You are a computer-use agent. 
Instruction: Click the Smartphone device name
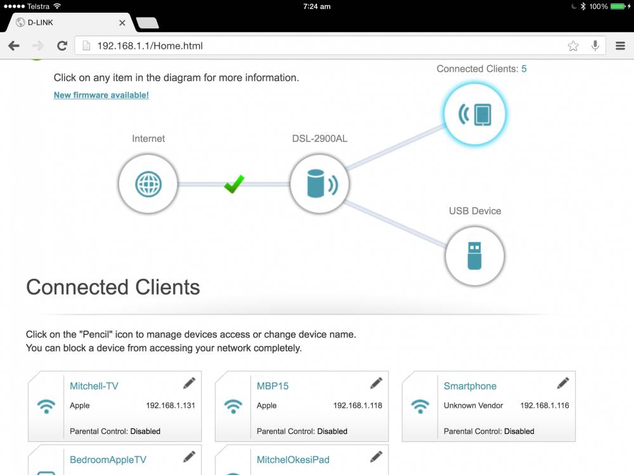470,386
